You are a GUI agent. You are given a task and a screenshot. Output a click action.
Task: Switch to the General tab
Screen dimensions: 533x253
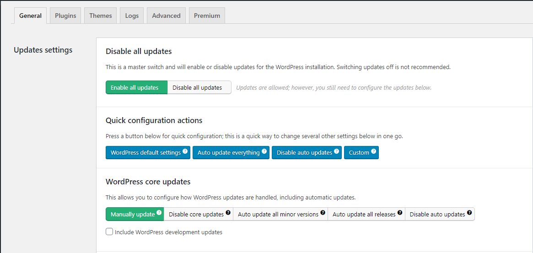click(30, 16)
